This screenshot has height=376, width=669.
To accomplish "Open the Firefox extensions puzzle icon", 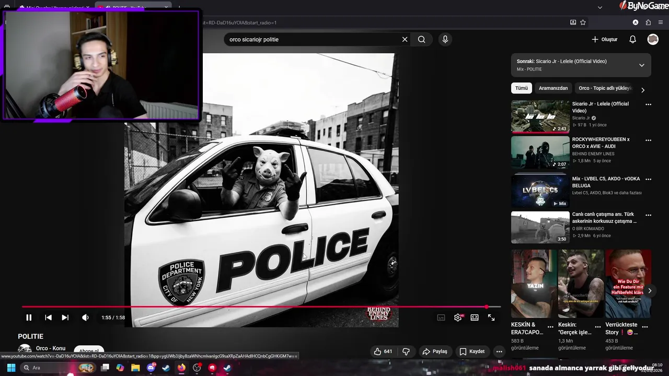I will coord(648,22).
